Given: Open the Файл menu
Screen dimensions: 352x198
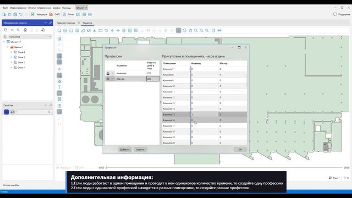Looking at the screenshot, I should tap(5, 8).
